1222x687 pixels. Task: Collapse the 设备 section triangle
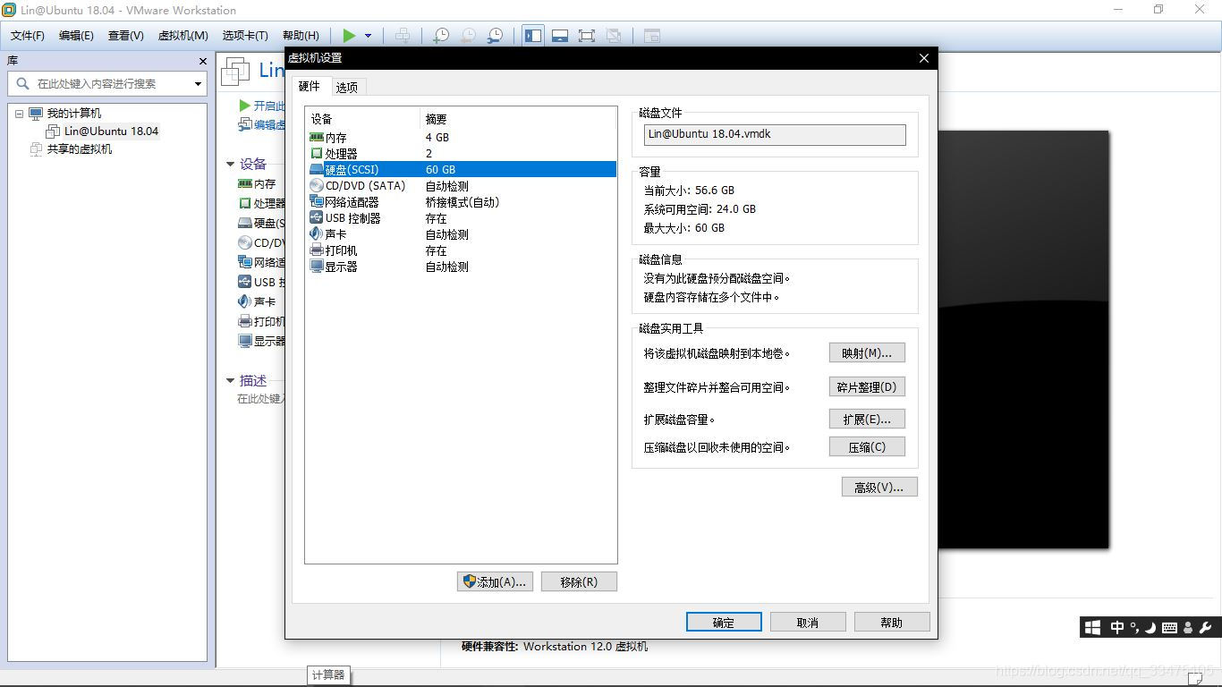(230, 164)
